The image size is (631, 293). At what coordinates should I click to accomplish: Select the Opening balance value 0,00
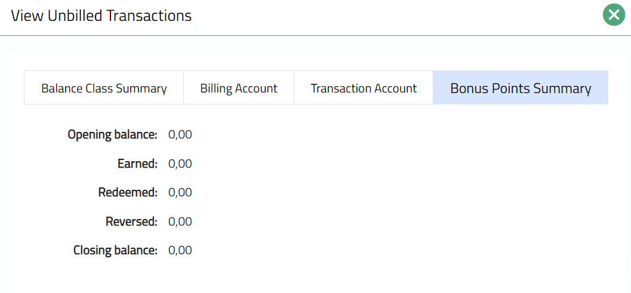pyautogui.click(x=180, y=135)
